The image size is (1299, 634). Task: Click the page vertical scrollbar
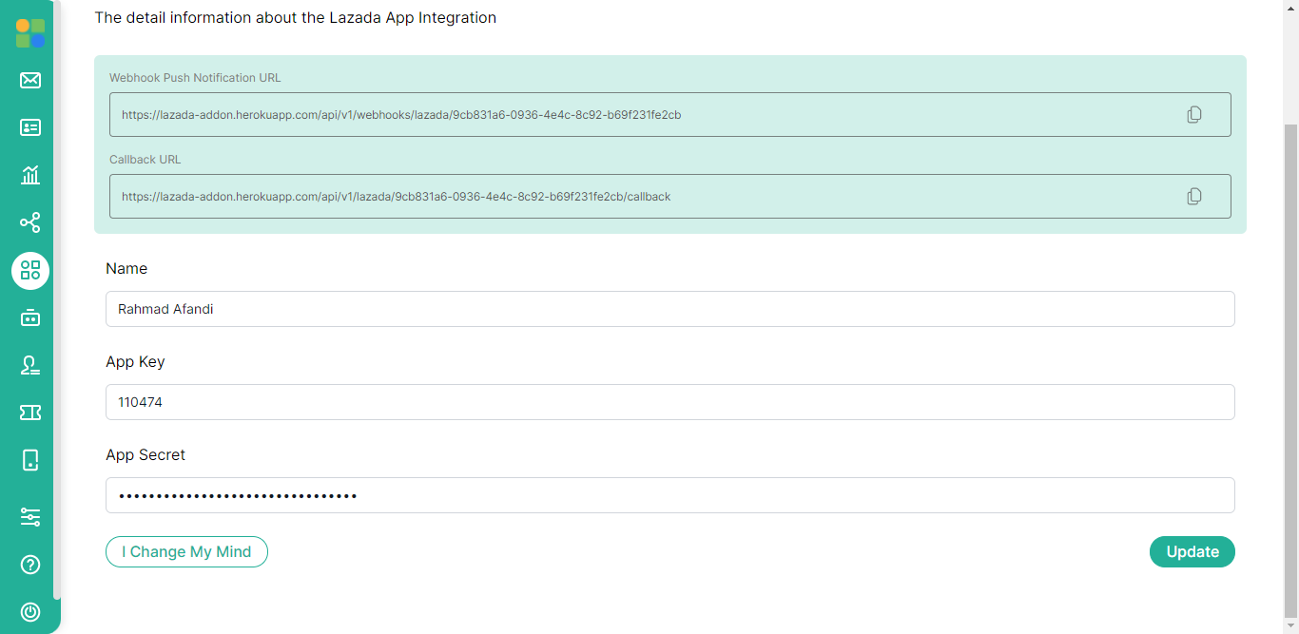point(1290,371)
